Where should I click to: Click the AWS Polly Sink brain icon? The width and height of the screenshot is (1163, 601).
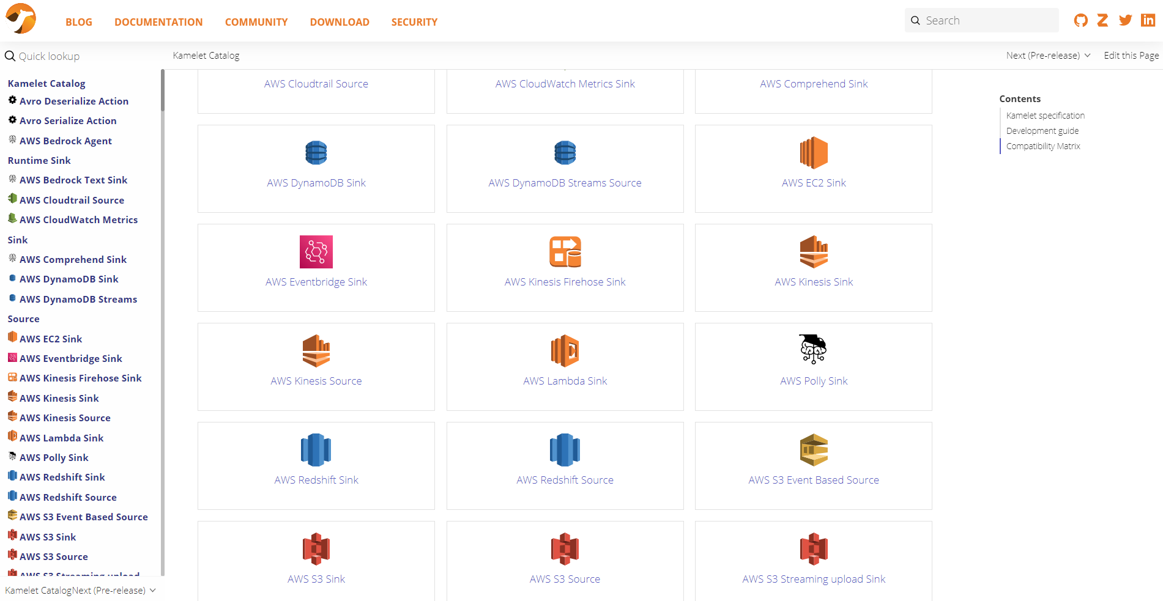pyautogui.click(x=814, y=350)
